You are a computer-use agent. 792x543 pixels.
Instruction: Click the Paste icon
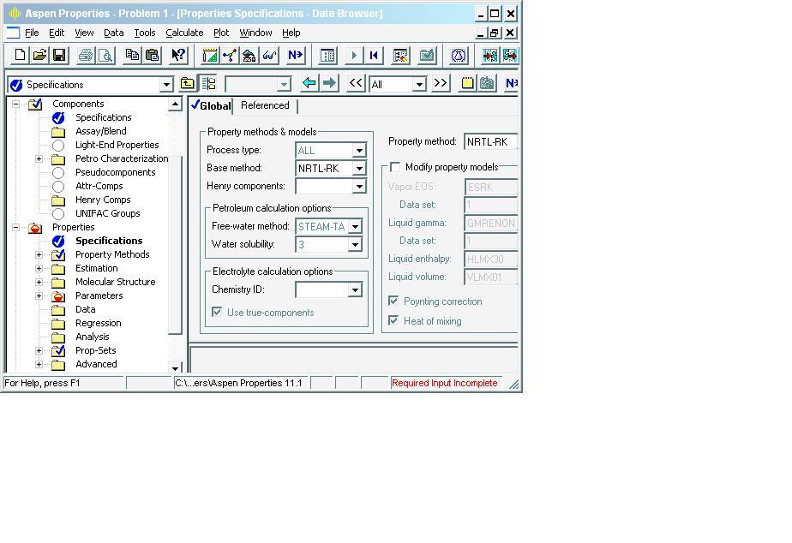coord(152,55)
